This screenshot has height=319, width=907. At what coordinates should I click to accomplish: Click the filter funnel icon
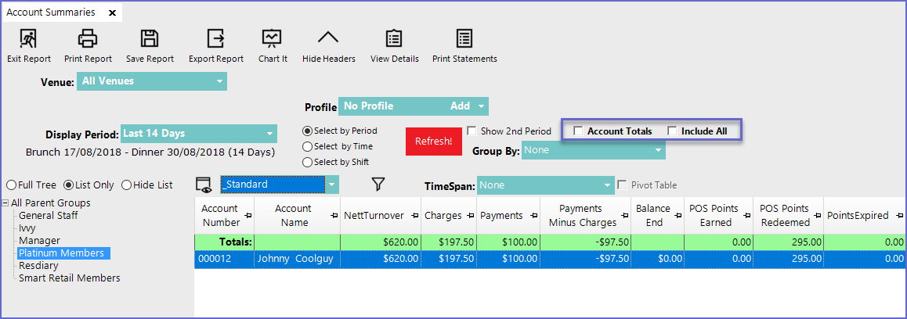(378, 185)
